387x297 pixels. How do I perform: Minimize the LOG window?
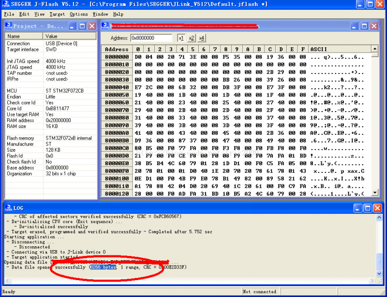357,208
